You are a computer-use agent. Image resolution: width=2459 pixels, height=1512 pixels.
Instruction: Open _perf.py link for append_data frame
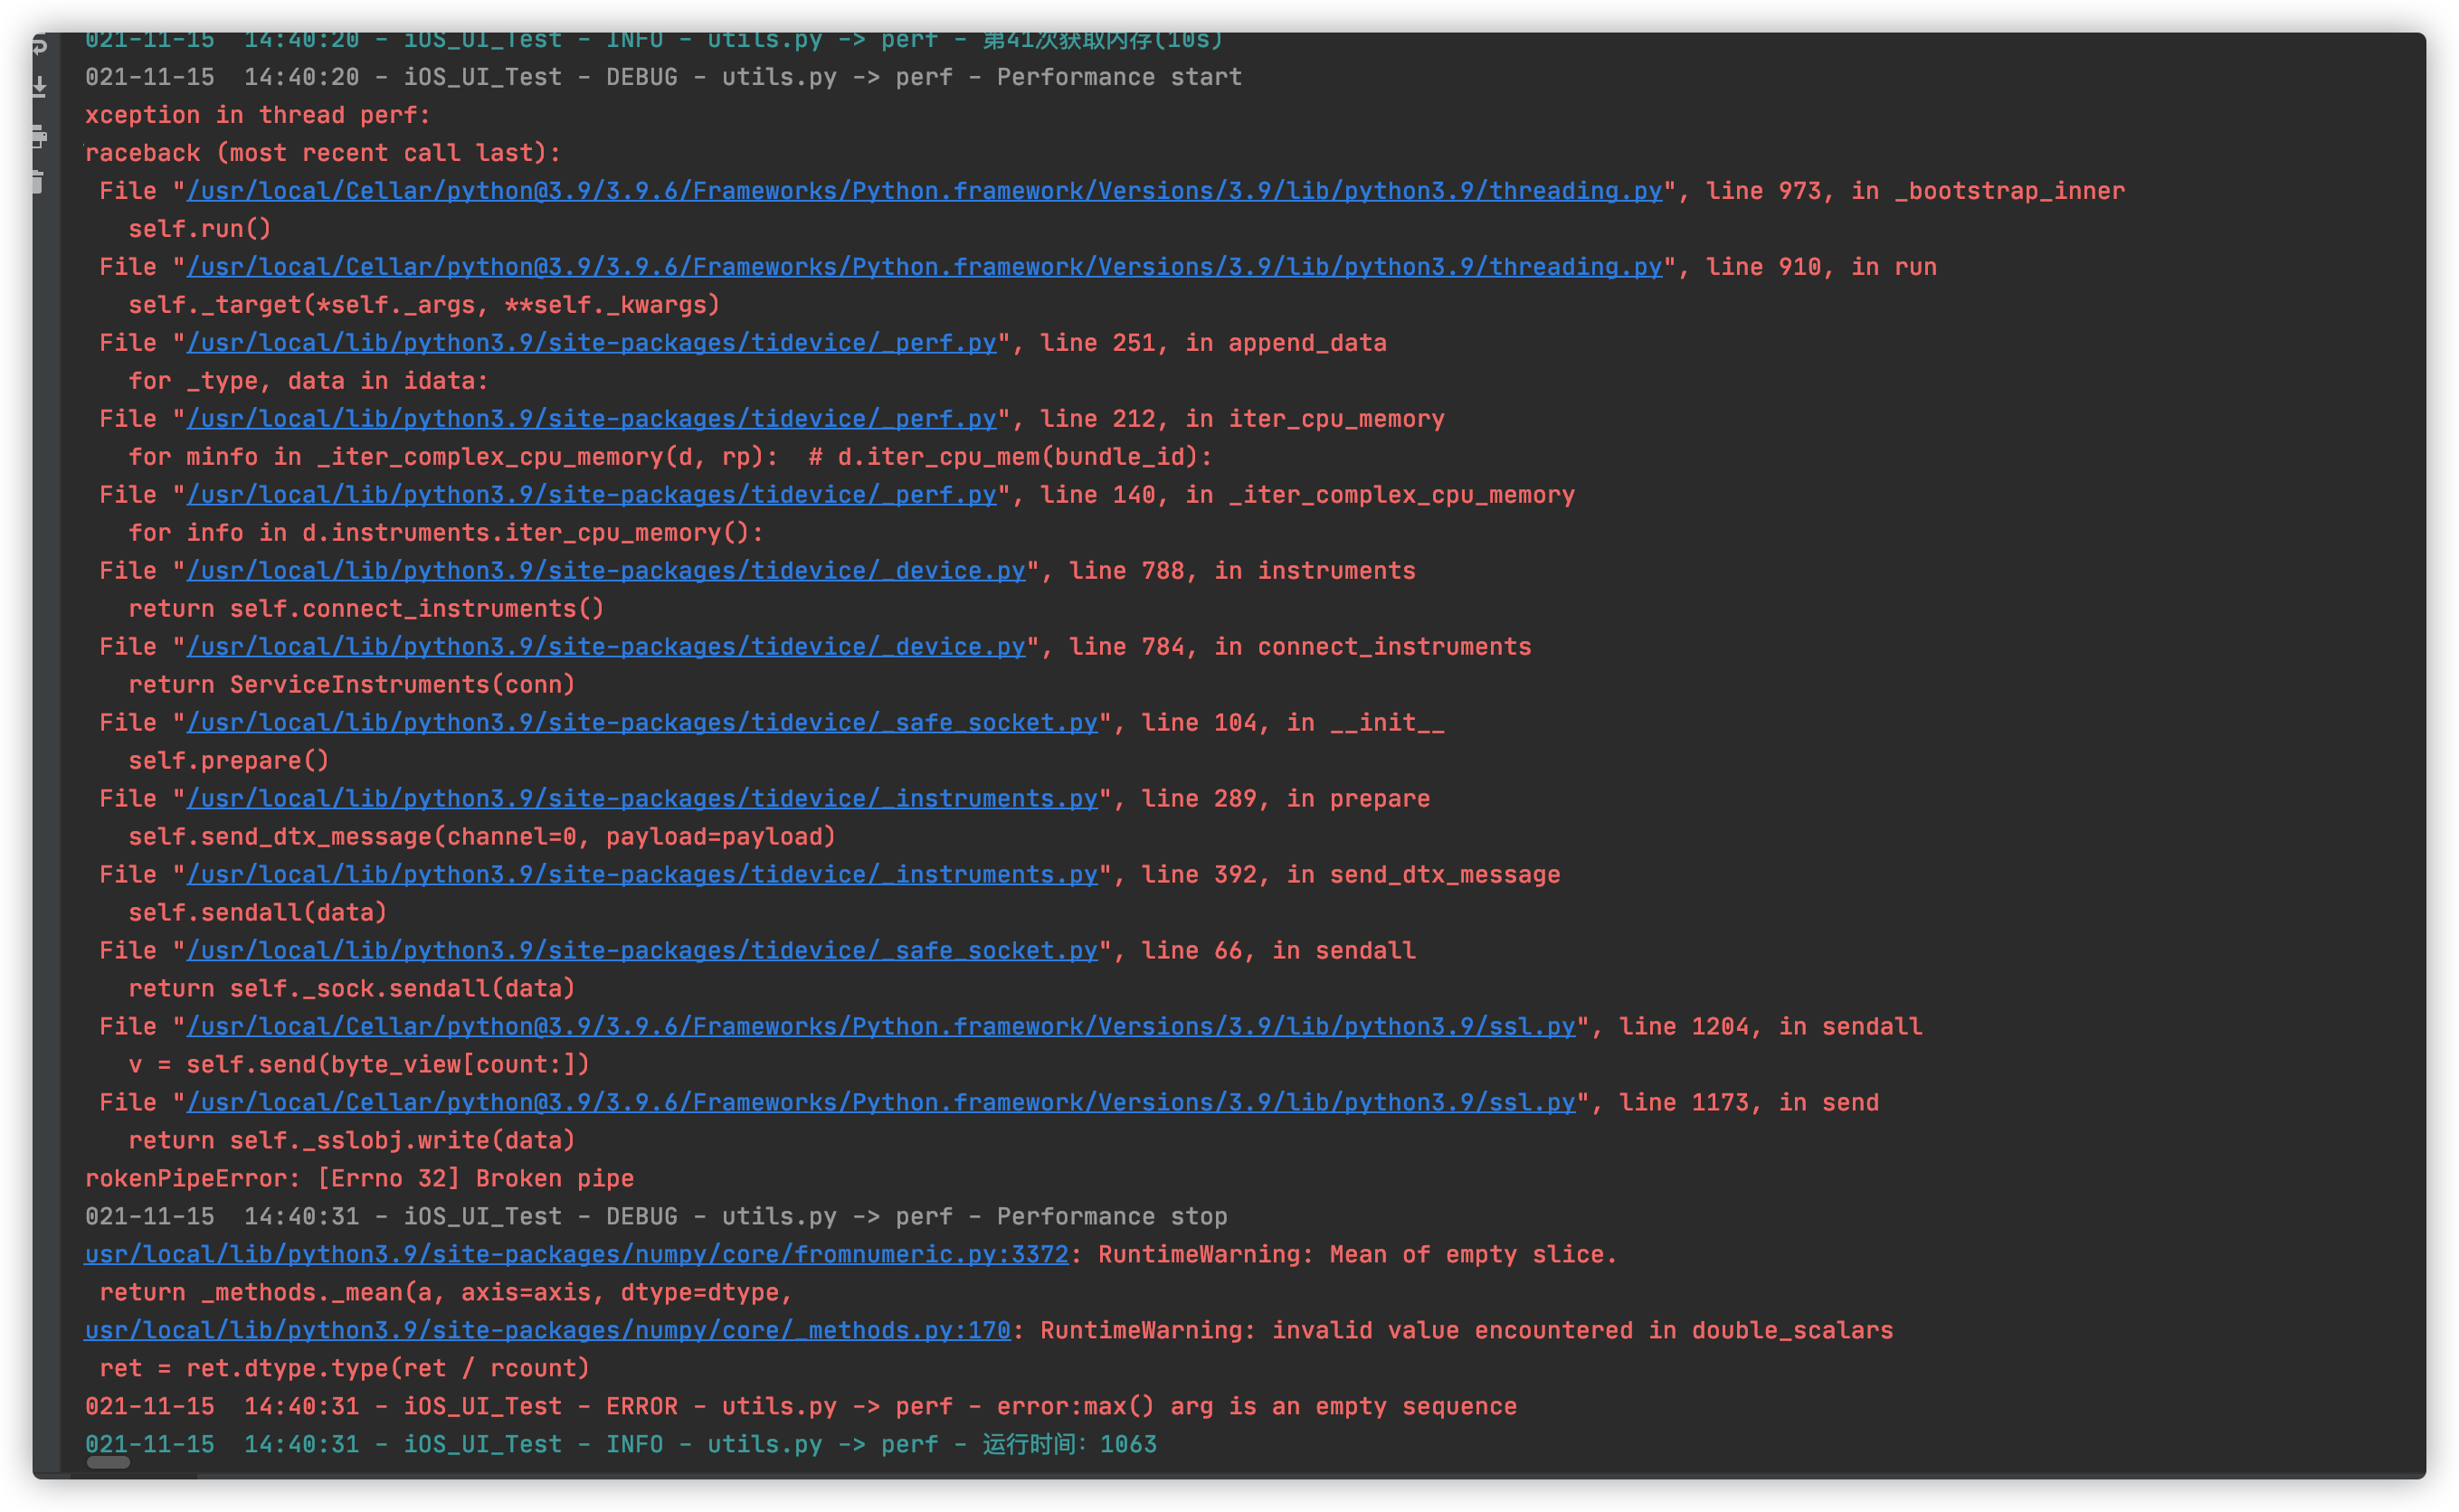point(592,343)
